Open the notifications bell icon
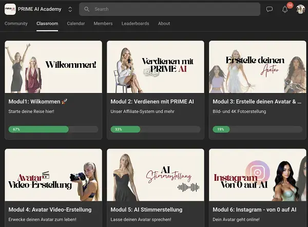Viewport: 308px width, 227px height. (x=285, y=9)
